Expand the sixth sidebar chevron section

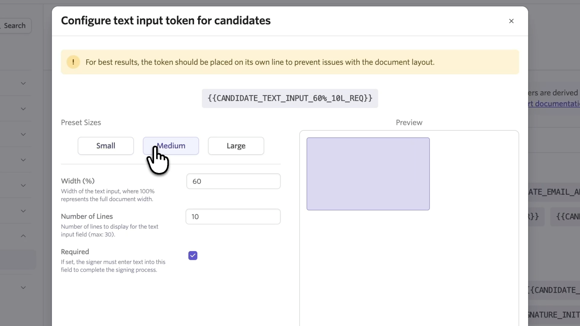23,211
